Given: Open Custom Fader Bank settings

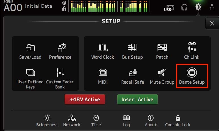Looking at the screenshot, I should (x=60, y=79).
